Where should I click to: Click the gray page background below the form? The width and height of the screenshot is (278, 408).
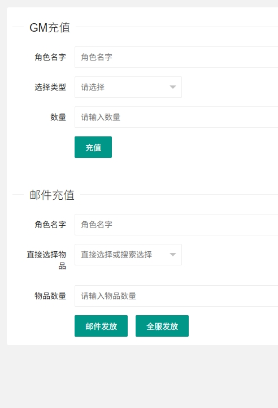point(139,377)
